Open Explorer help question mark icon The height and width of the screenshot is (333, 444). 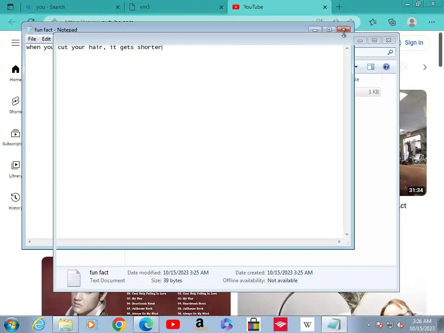tap(386, 67)
